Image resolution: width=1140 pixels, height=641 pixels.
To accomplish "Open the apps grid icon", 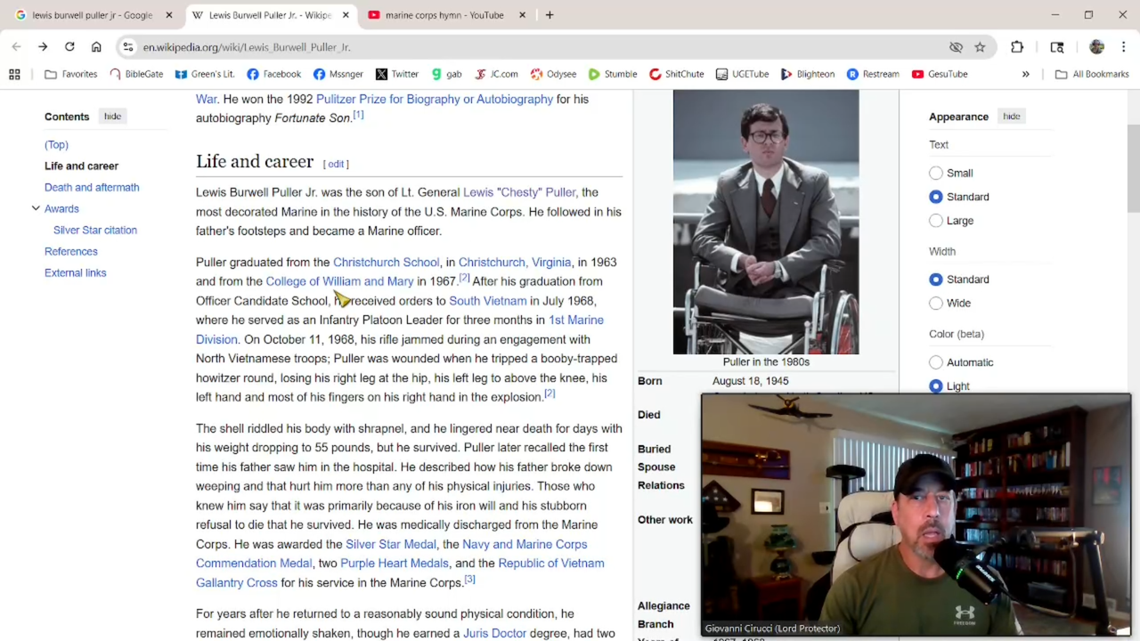I will pyautogui.click(x=14, y=74).
